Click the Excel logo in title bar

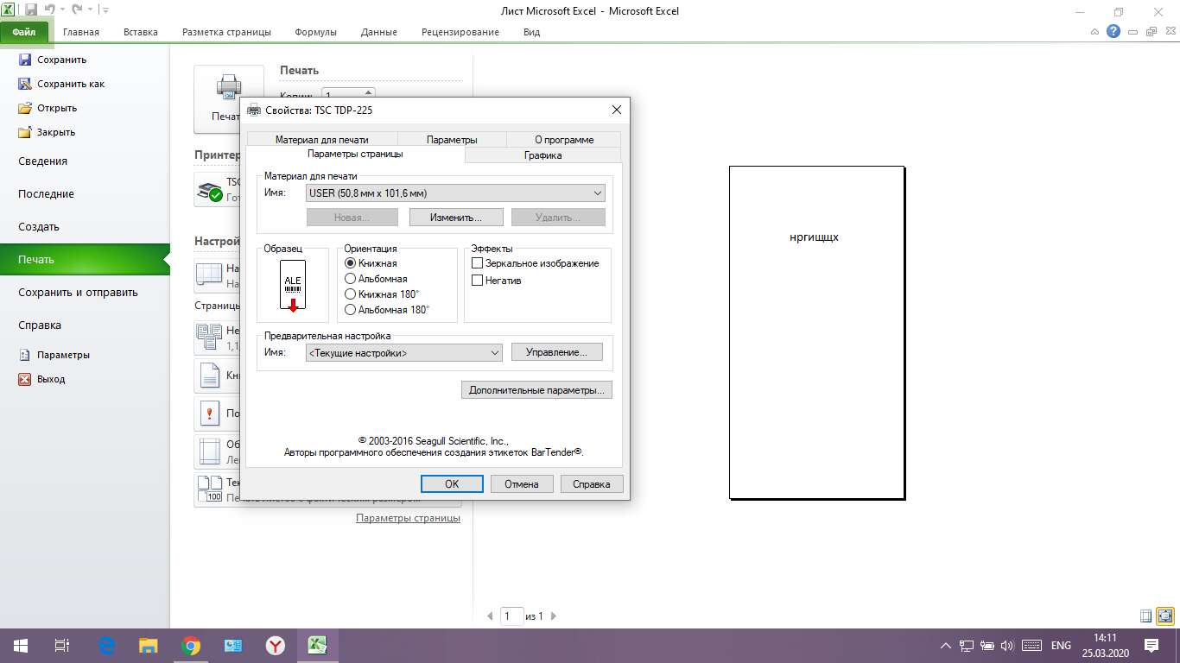coord(10,10)
